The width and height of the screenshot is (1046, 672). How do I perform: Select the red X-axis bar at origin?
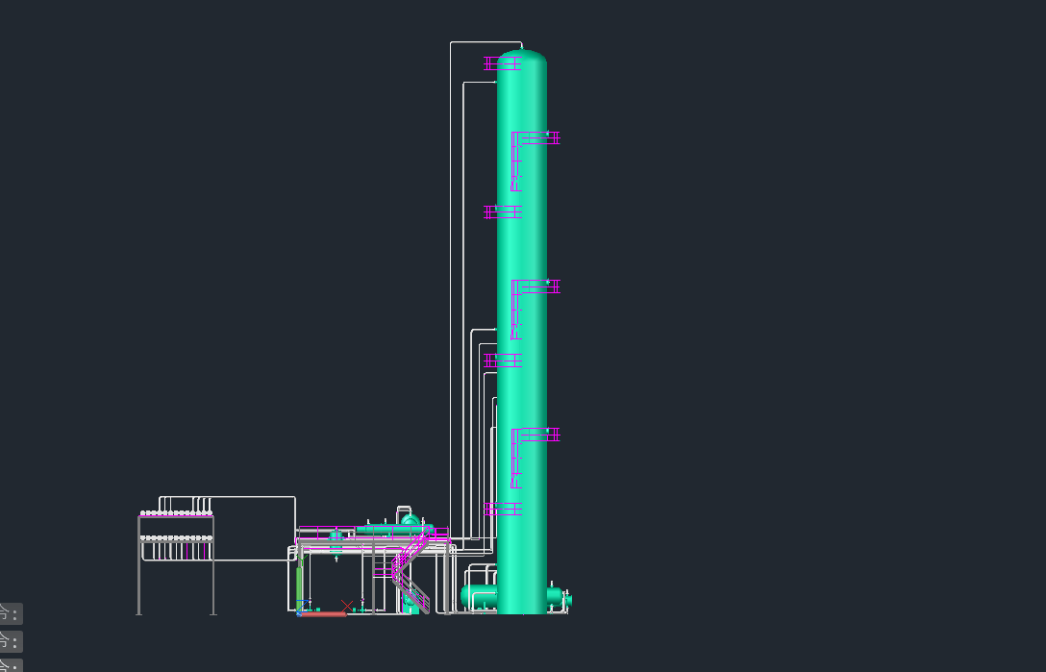pyautogui.click(x=324, y=614)
